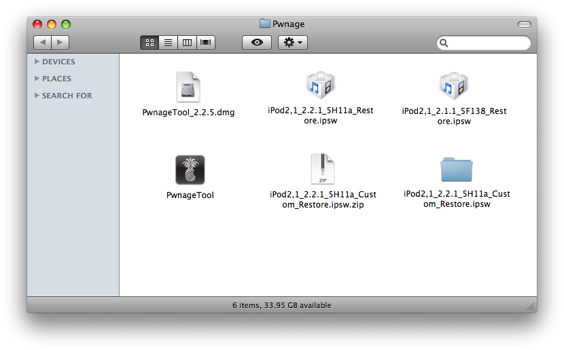The image size is (564, 350).
Task: Switch to Cover Flow view
Action: tap(205, 43)
